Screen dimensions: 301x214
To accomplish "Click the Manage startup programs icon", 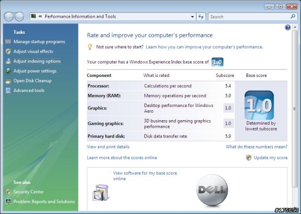I will coord(8,41).
